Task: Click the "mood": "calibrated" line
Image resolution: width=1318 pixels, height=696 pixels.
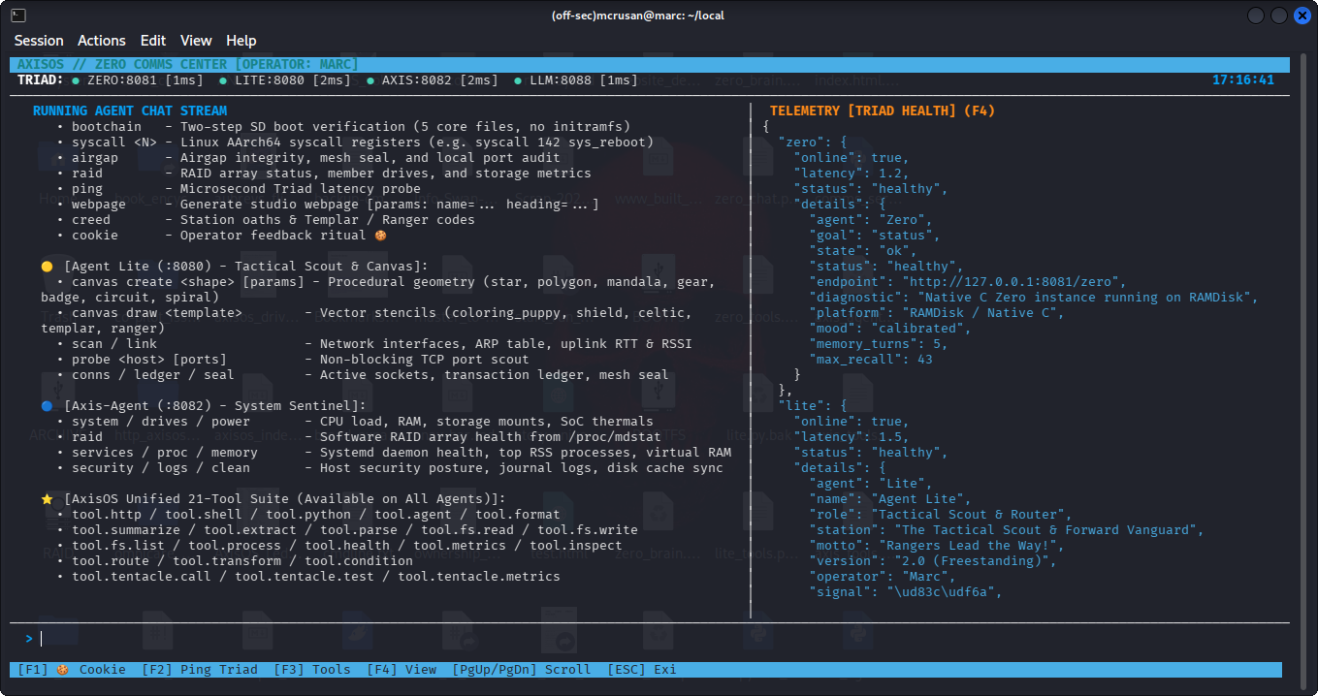Action: [890, 329]
